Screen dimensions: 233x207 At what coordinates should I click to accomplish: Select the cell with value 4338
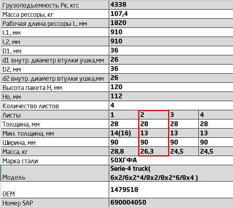[171, 5]
